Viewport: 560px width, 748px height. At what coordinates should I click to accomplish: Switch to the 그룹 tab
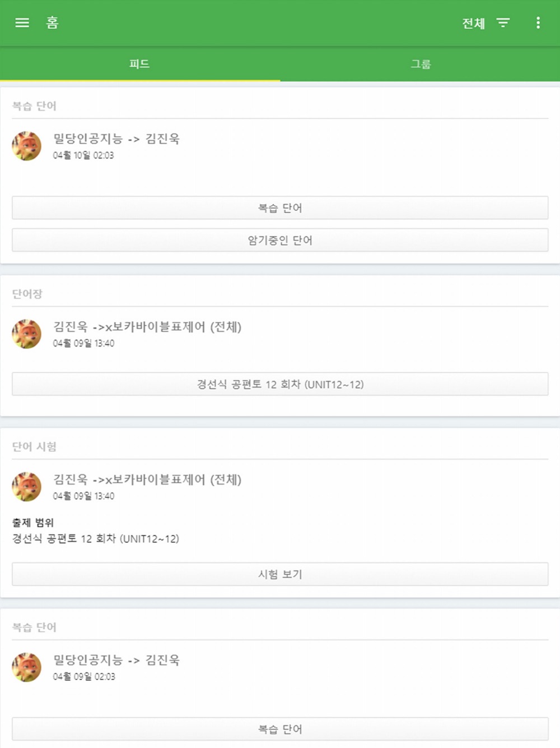click(x=421, y=64)
